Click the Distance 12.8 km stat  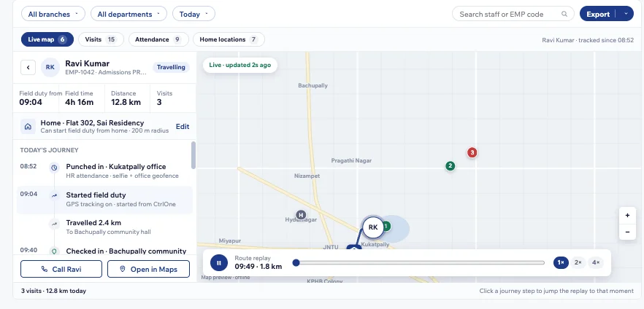pos(126,98)
